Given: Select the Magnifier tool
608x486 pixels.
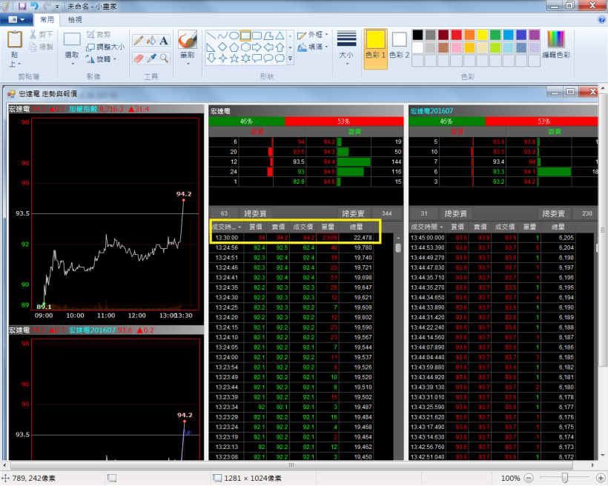Looking at the screenshot, I should pos(164,58).
